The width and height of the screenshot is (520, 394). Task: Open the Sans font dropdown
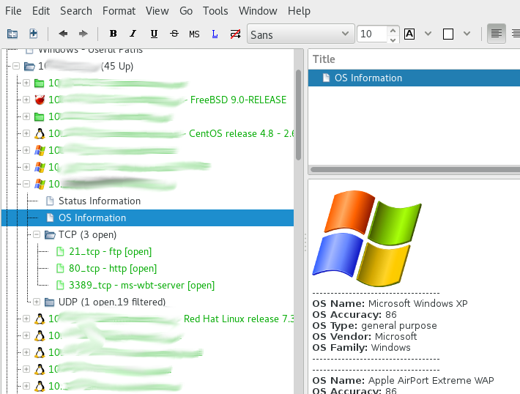300,34
